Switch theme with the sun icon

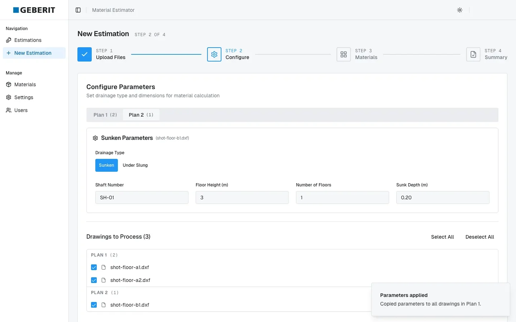click(x=460, y=10)
